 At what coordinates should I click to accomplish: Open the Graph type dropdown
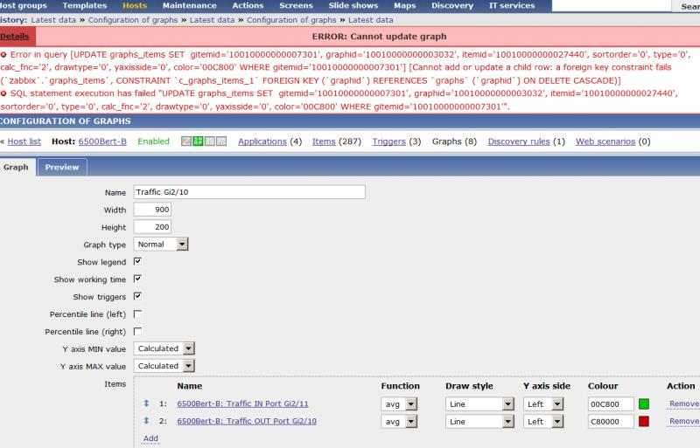click(x=161, y=245)
